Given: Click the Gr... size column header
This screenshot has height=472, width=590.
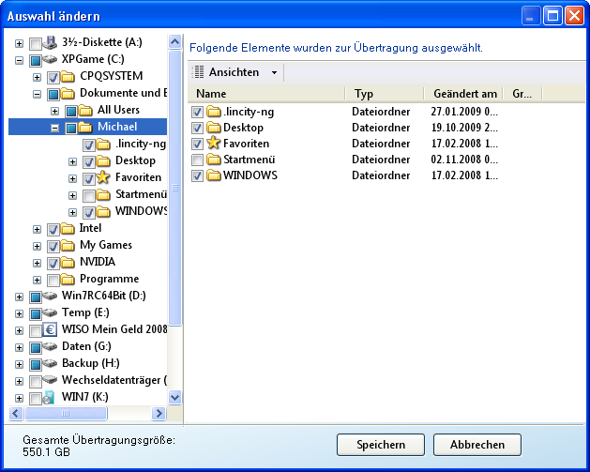Looking at the screenshot, I should click(x=522, y=94).
